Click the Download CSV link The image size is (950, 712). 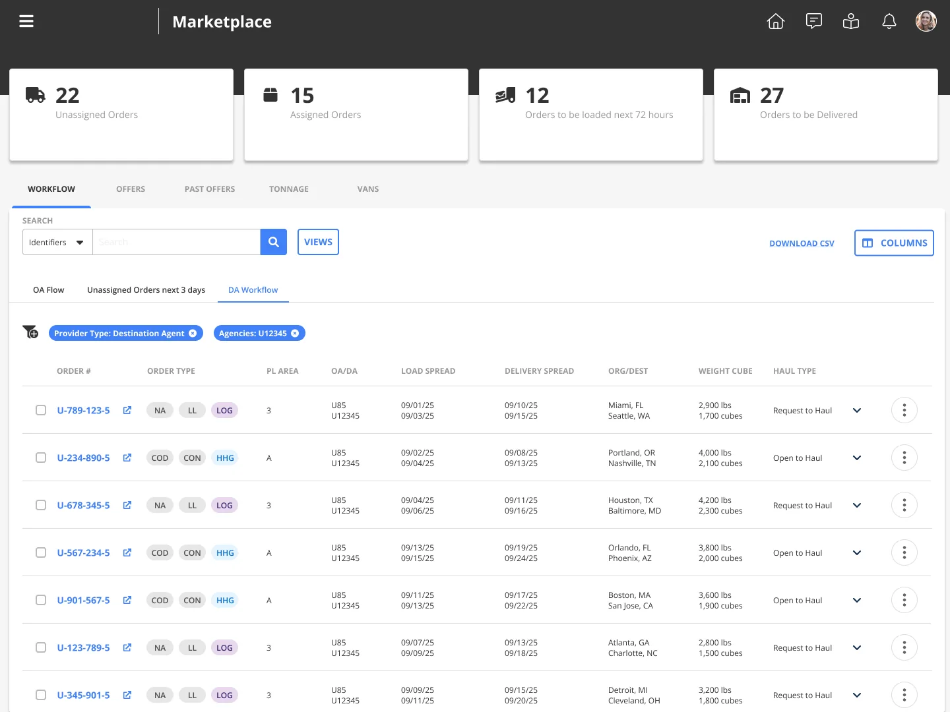802,243
